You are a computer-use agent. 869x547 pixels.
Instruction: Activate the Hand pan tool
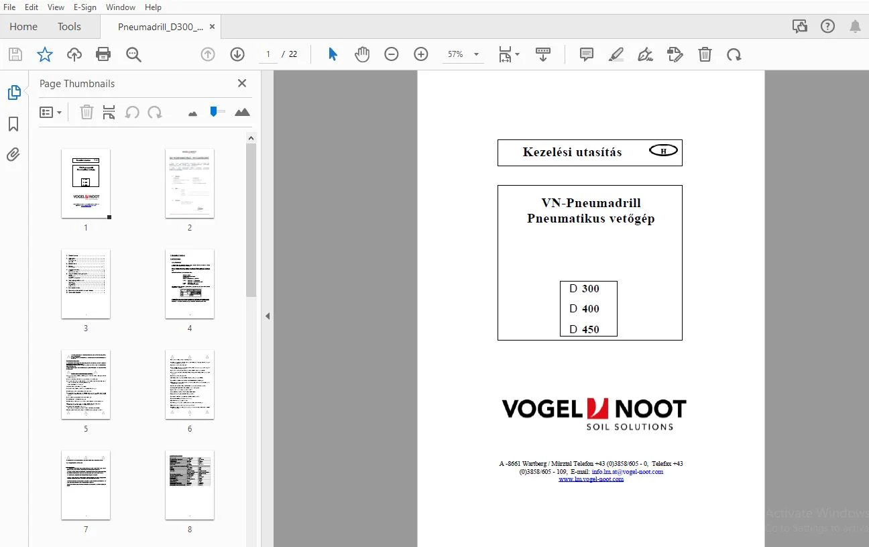tap(362, 54)
